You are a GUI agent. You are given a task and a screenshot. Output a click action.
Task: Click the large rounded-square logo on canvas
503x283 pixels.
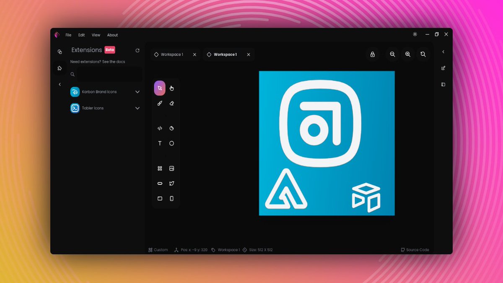pyautogui.click(x=320, y=123)
